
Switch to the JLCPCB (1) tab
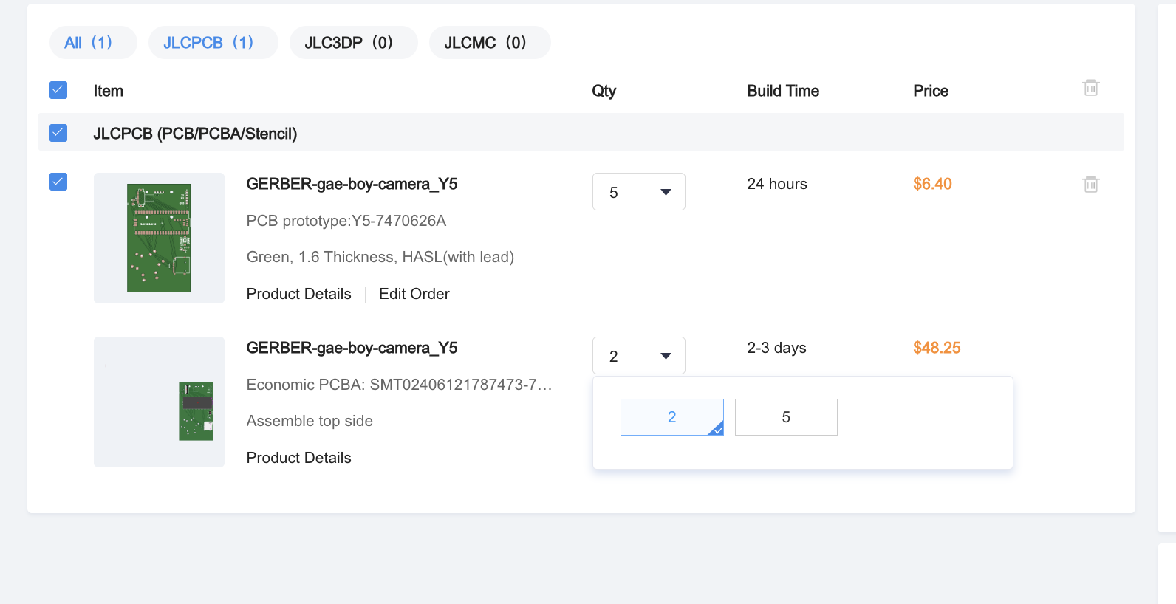pos(213,43)
